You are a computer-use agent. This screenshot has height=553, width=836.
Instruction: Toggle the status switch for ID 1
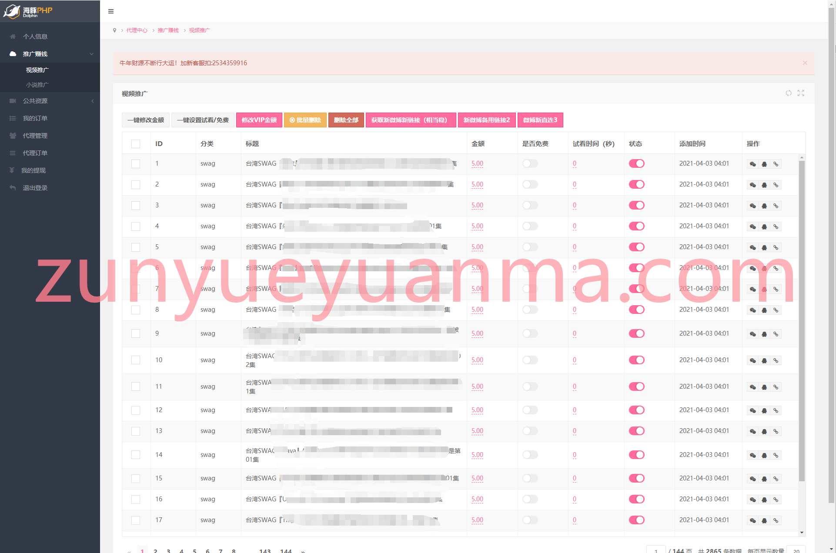(637, 163)
